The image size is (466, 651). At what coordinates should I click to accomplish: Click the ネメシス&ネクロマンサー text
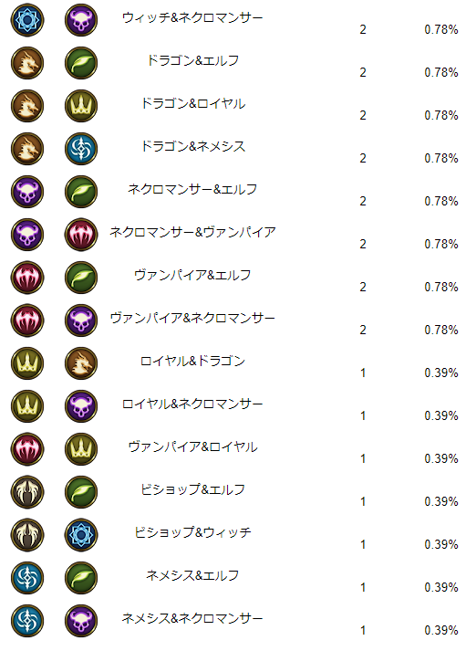click(192, 618)
